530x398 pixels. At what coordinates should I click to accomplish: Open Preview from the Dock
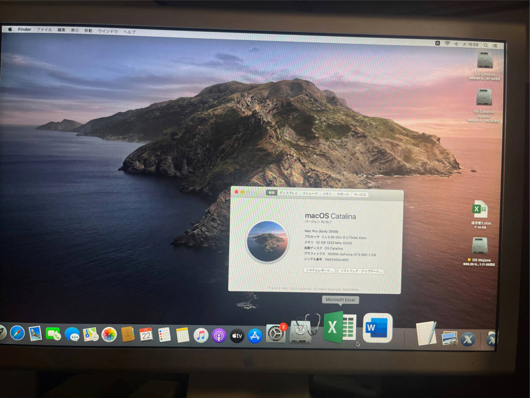(x=449, y=338)
